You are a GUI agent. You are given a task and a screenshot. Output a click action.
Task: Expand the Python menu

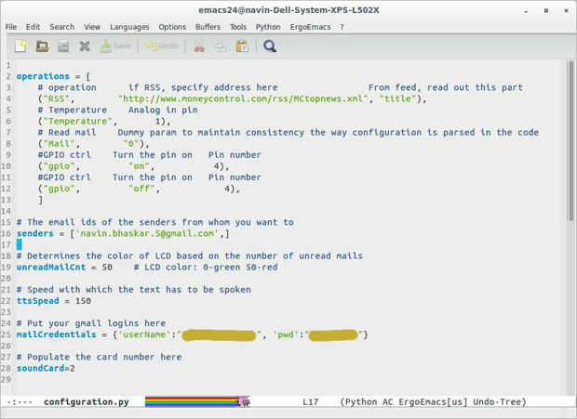[x=268, y=27]
